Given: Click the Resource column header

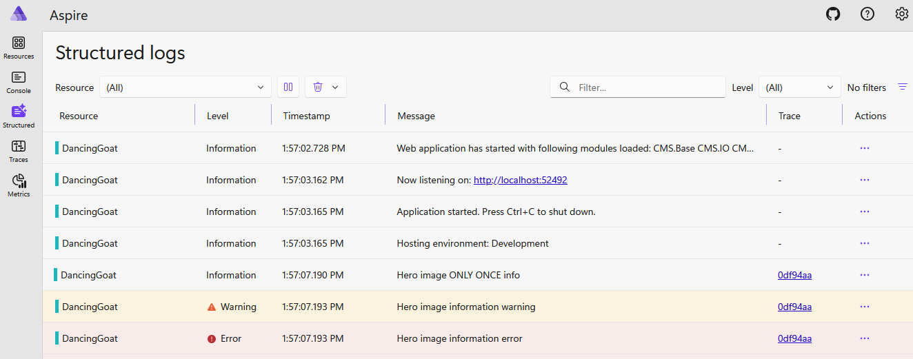Looking at the screenshot, I should click(x=79, y=116).
